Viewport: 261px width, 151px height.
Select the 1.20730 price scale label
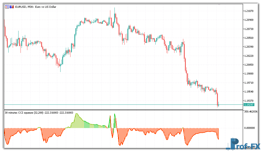point(249,29)
